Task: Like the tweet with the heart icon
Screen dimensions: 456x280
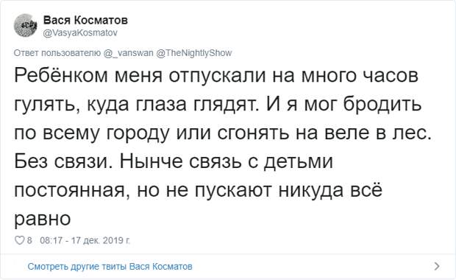Action: (19, 240)
